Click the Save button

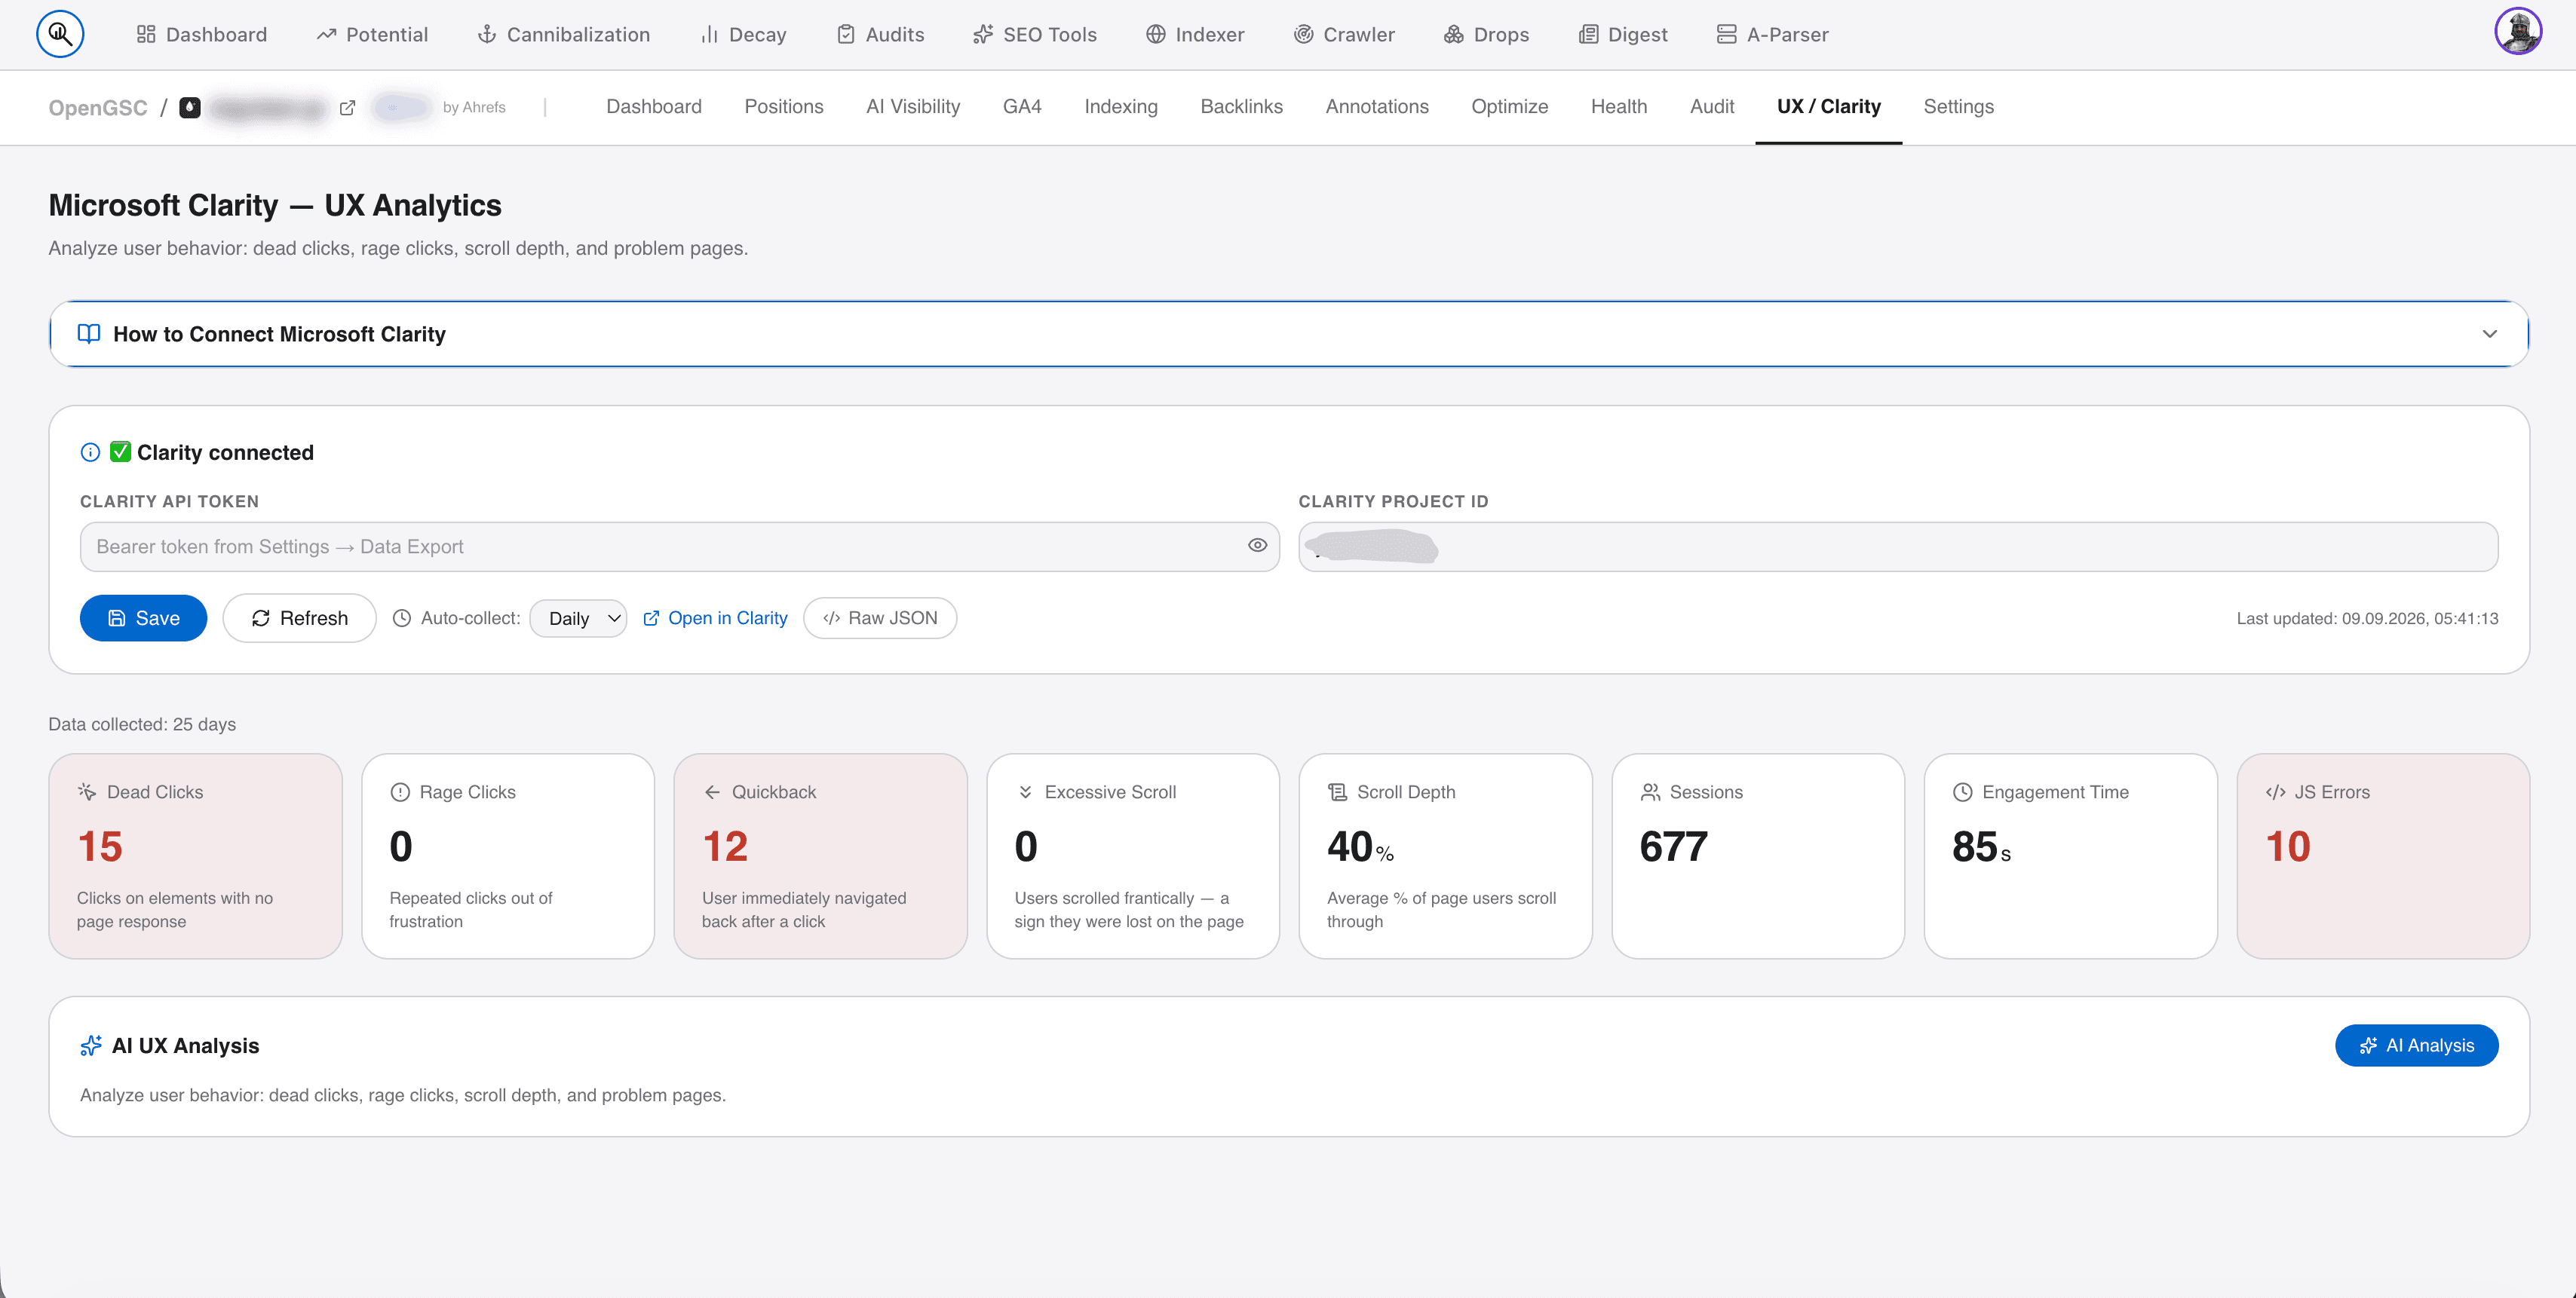click(x=143, y=619)
